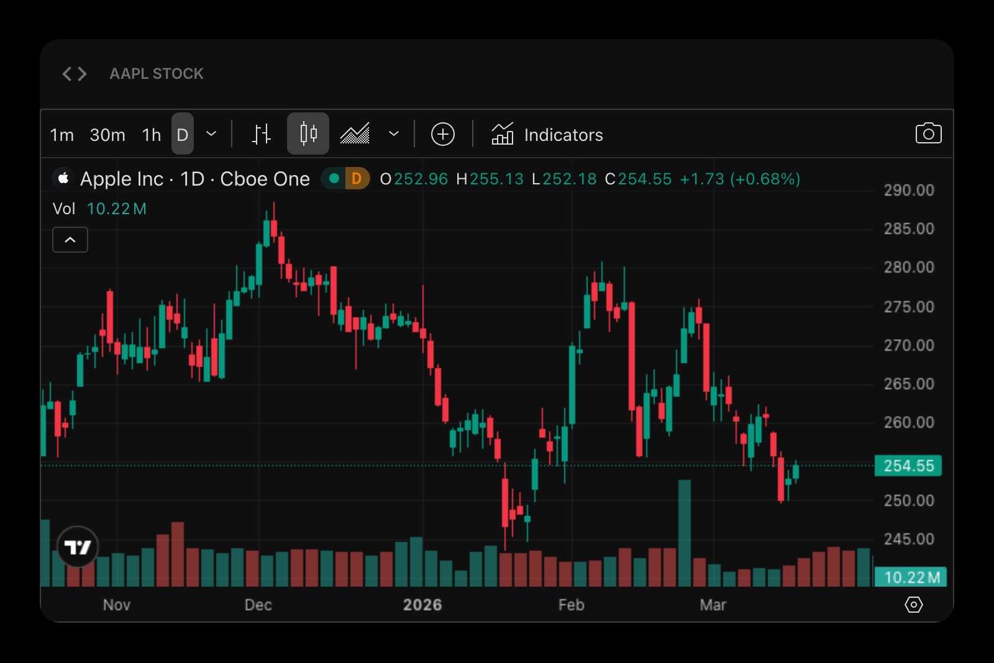The height and width of the screenshot is (663, 994).
Task: Take a chart snapshot with the camera icon
Action: click(x=928, y=133)
